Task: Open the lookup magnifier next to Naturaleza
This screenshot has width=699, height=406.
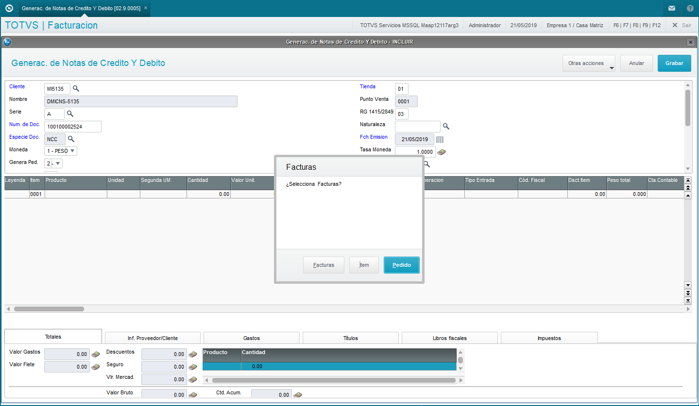Action: tap(446, 126)
